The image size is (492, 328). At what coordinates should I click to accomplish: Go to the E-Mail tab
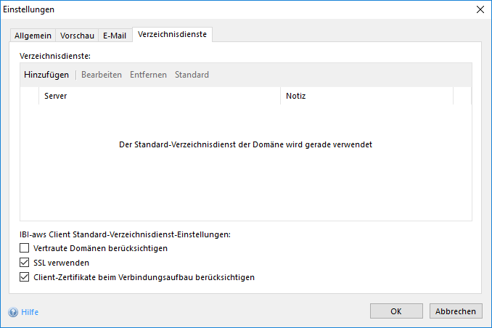click(115, 36)
